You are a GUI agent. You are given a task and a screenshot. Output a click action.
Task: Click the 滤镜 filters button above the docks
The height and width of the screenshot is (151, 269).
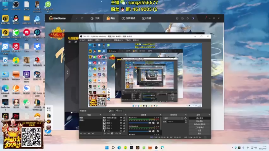(x=119, y=111)
